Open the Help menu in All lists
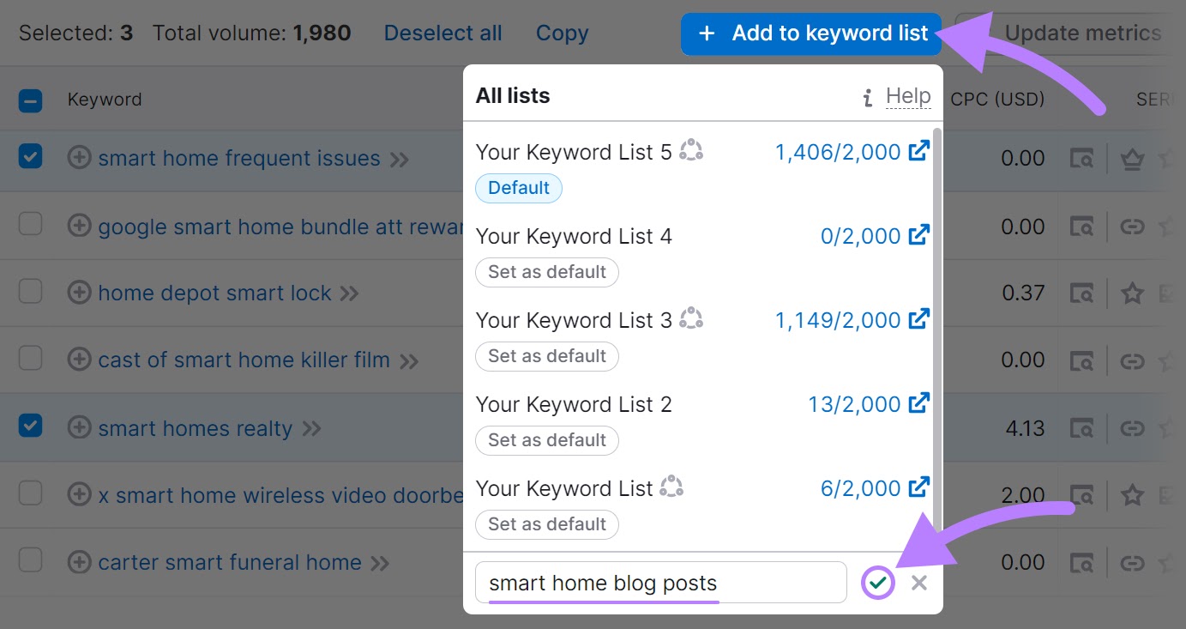The height and width of the screenshot is (629, 1186). pos(907,95)
